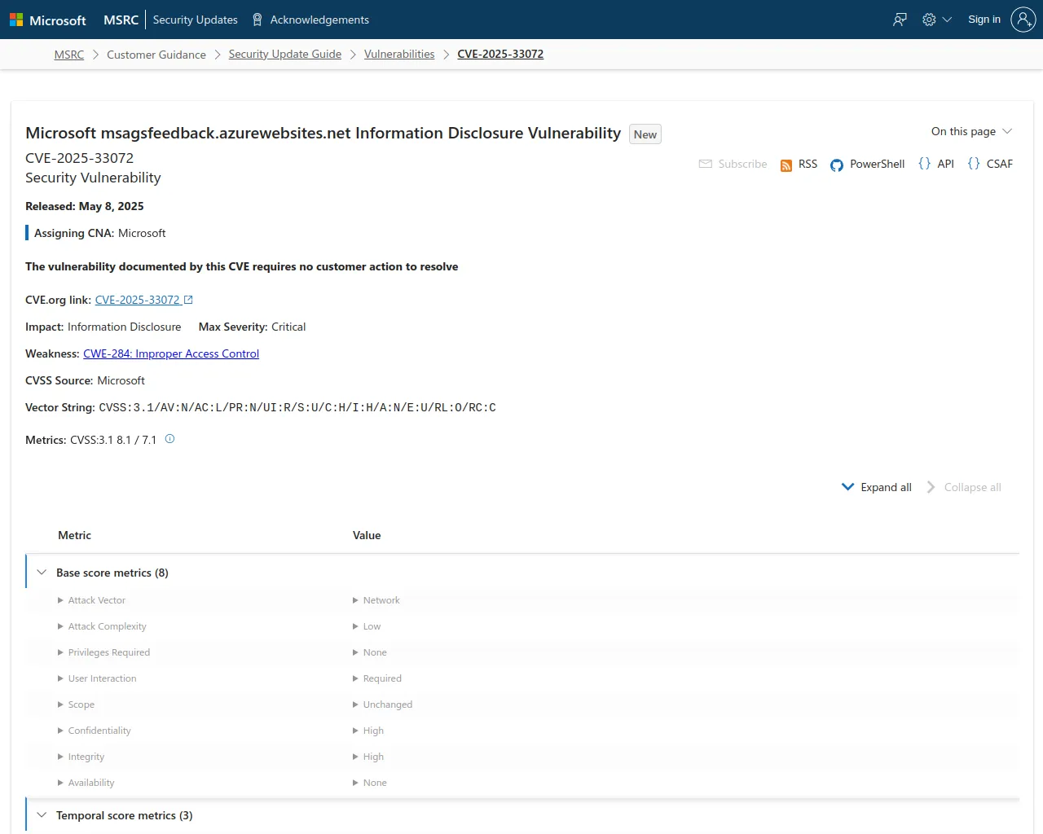Click Expand all button
1043x834 pixels.
click(877, 487)
